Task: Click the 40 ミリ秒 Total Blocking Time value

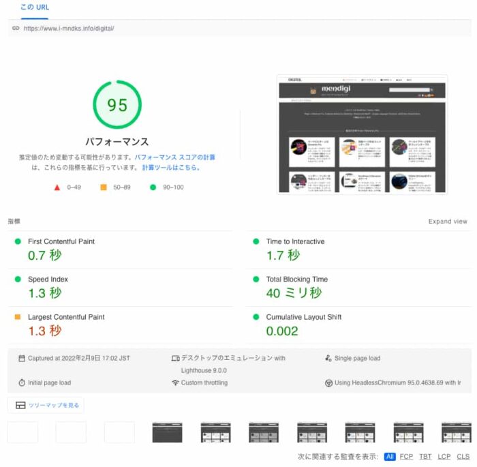Action: (294, 293)
